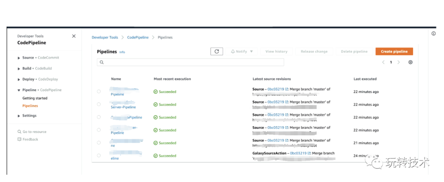
Task: Click the Succeeded check icon for Server-Pipeline
Action: point(155,105)
